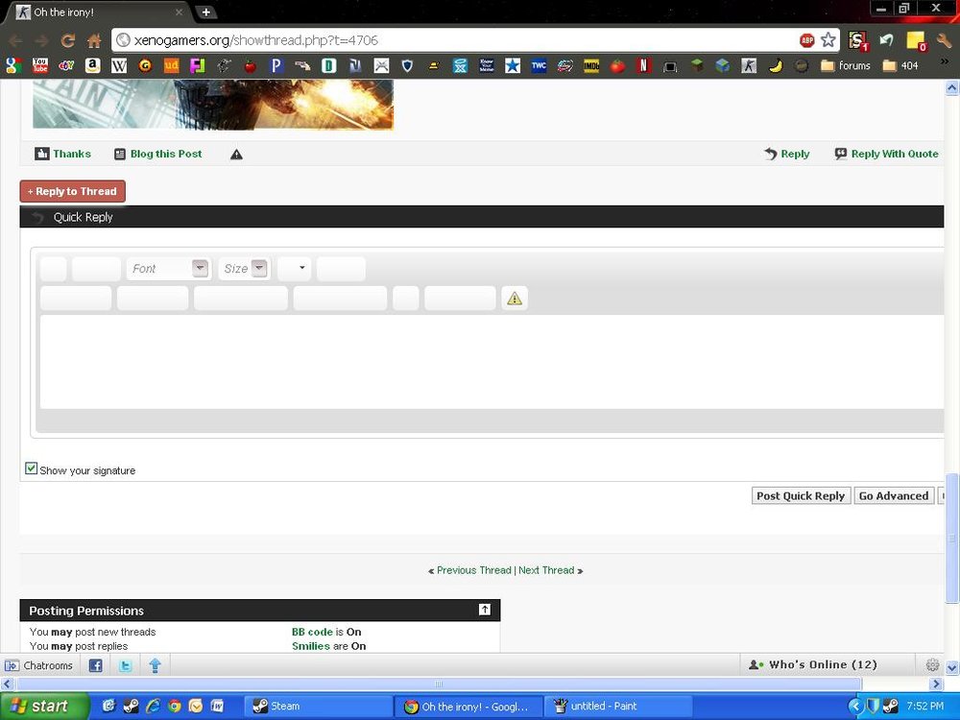Click the yellow sticky note extension
The width and height of the screenshot is (960, 720).
[917, 41]
